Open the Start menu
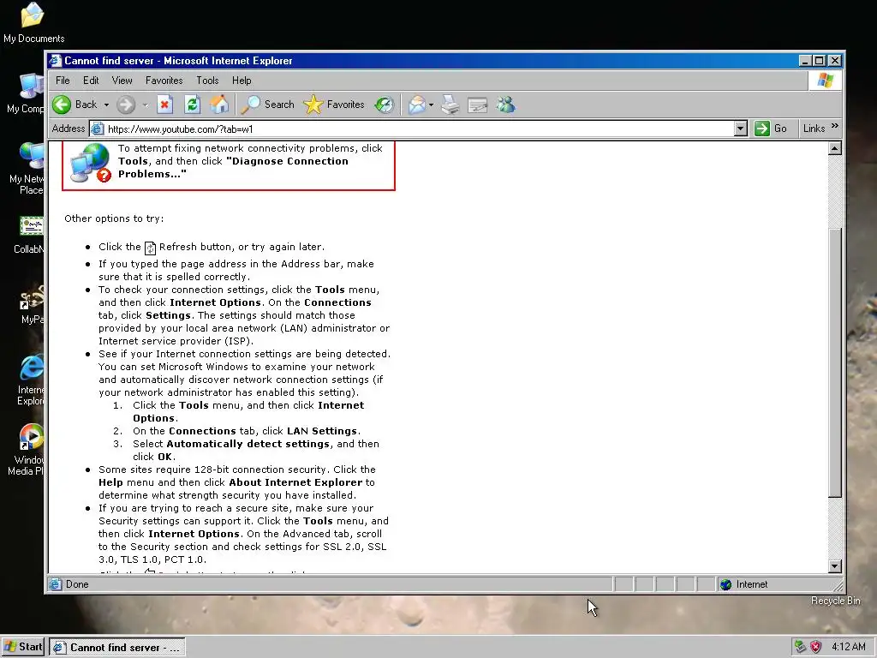This screenshot has width=877, height=658. [x=22, y=647]
